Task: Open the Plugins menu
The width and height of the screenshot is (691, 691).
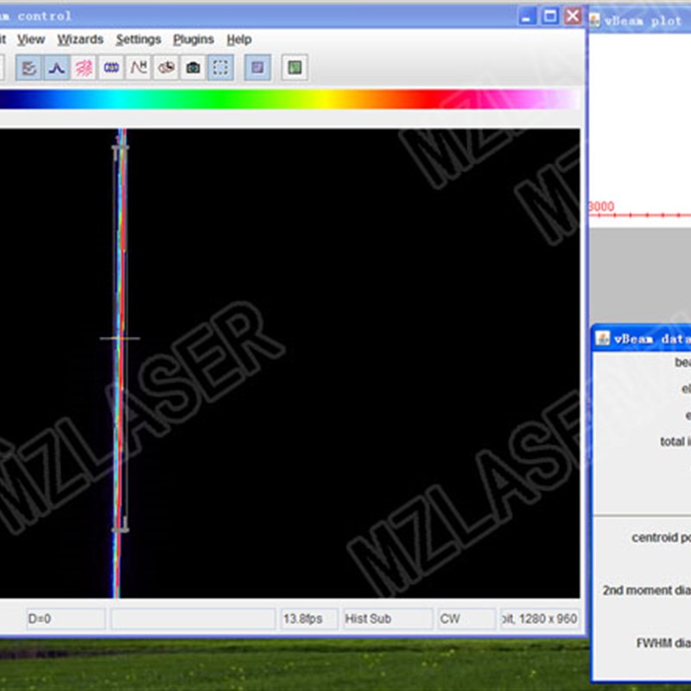Action: click(x=193, y=40)
